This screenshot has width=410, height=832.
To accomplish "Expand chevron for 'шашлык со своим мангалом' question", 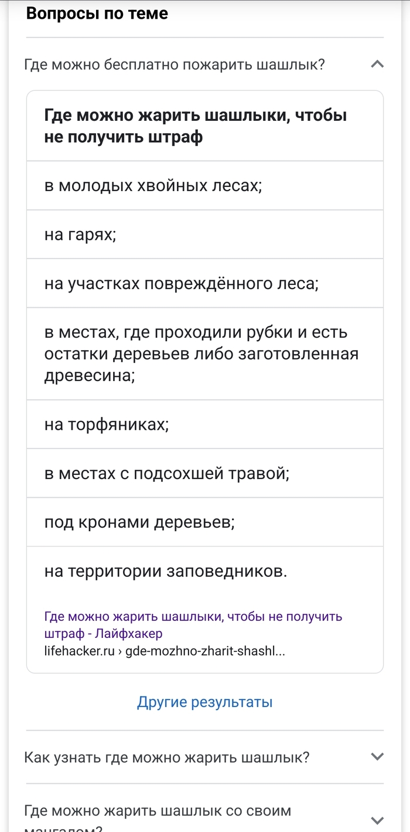I will [x=378, y=819].
